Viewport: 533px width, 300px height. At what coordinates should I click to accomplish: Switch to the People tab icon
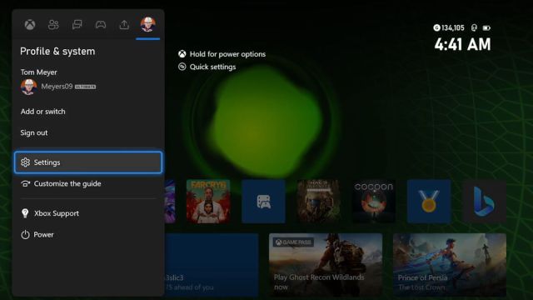click(x=53, y=25)
